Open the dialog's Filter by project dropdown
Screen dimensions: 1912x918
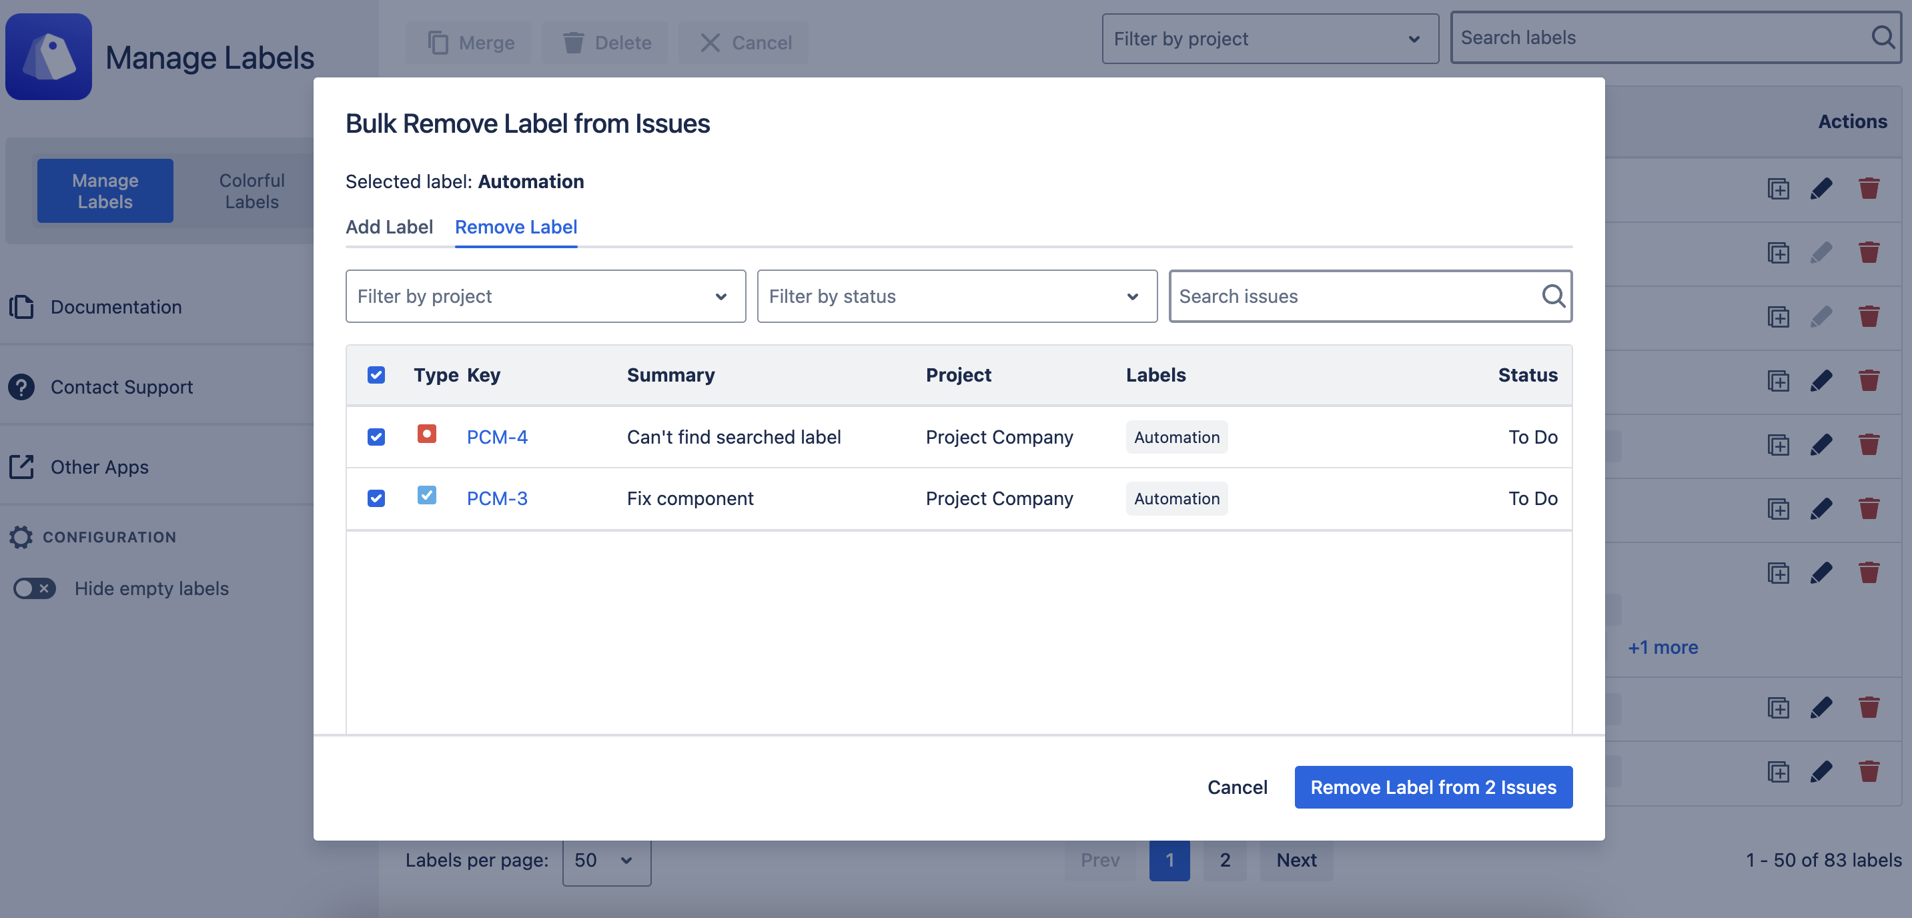546,296
